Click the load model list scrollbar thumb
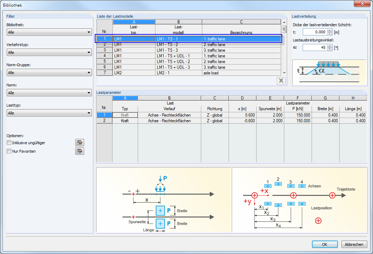This screenshot has width=373, height=254. click(284, 29)
